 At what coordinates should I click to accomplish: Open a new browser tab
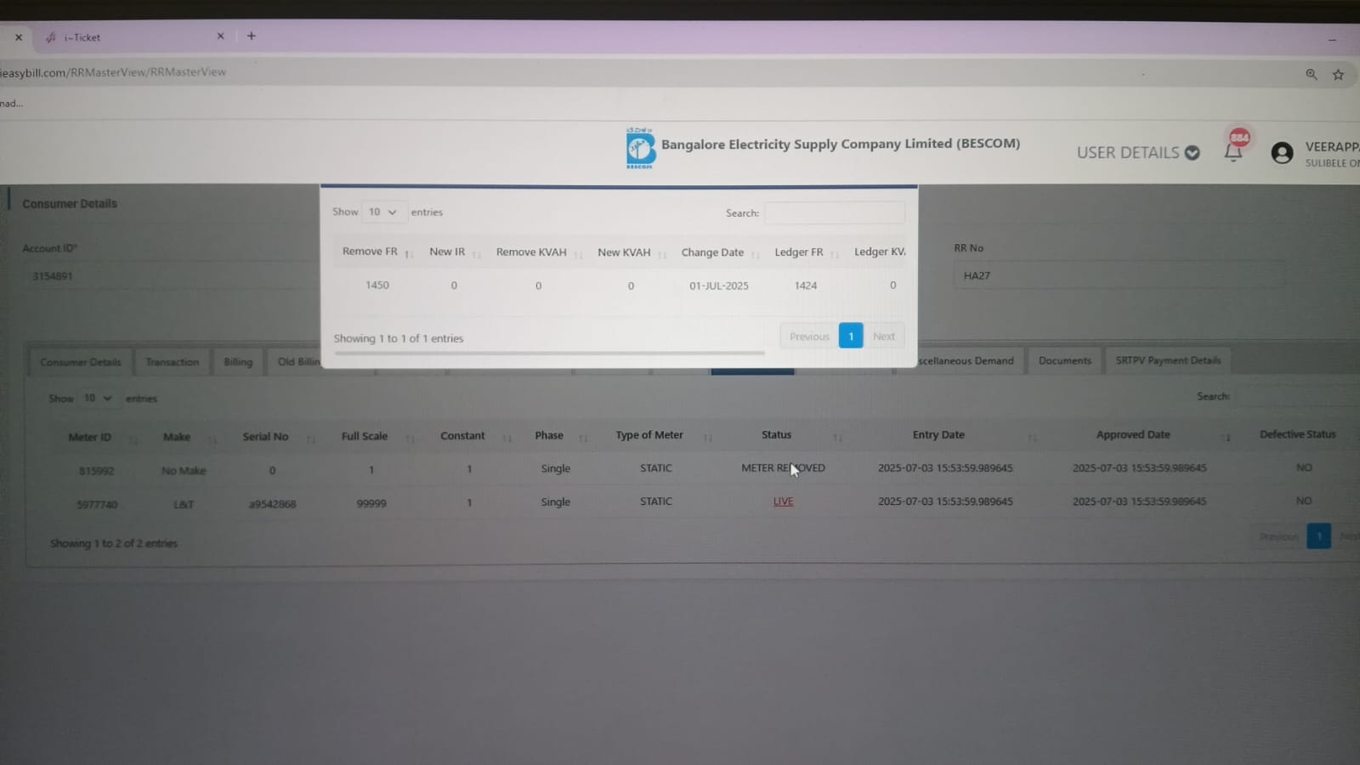[252, 36]
